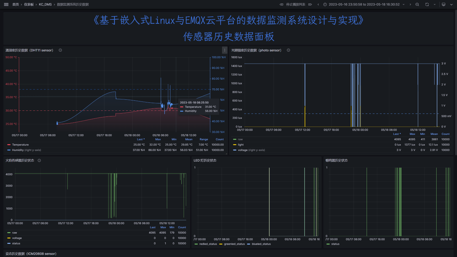
Task: Shift time range forward
Action: 410,4
